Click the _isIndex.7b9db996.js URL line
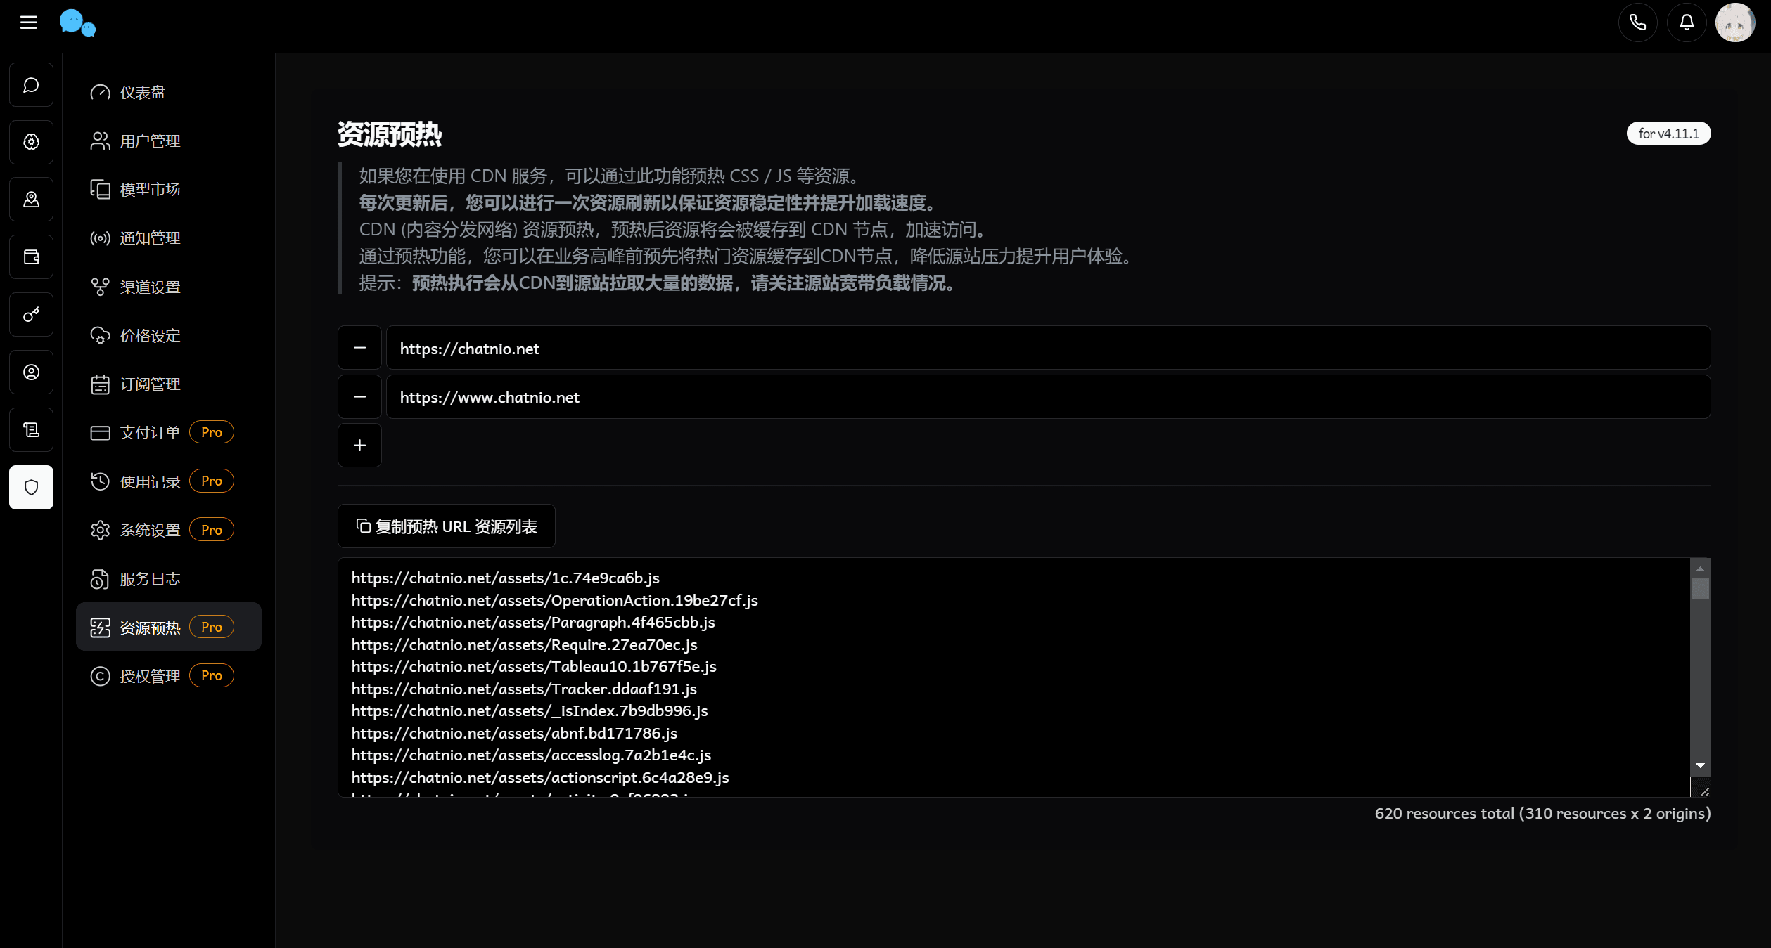 pos(530,710)
